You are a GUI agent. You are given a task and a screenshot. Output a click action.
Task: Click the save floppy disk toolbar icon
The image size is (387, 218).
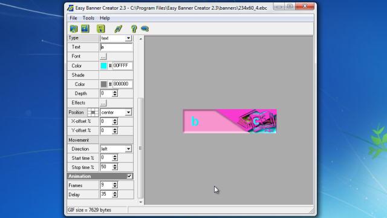(101, 28)
